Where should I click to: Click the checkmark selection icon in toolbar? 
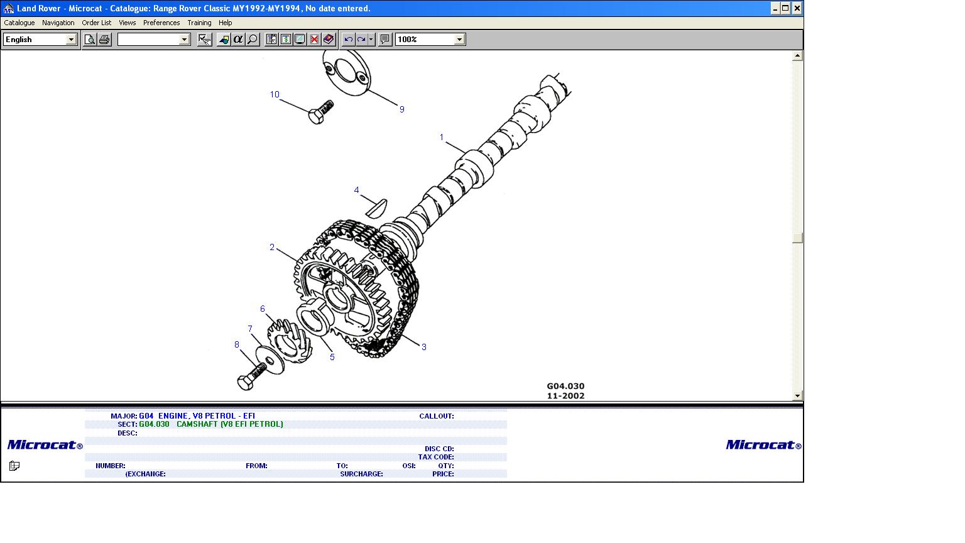tap(205, 40)
